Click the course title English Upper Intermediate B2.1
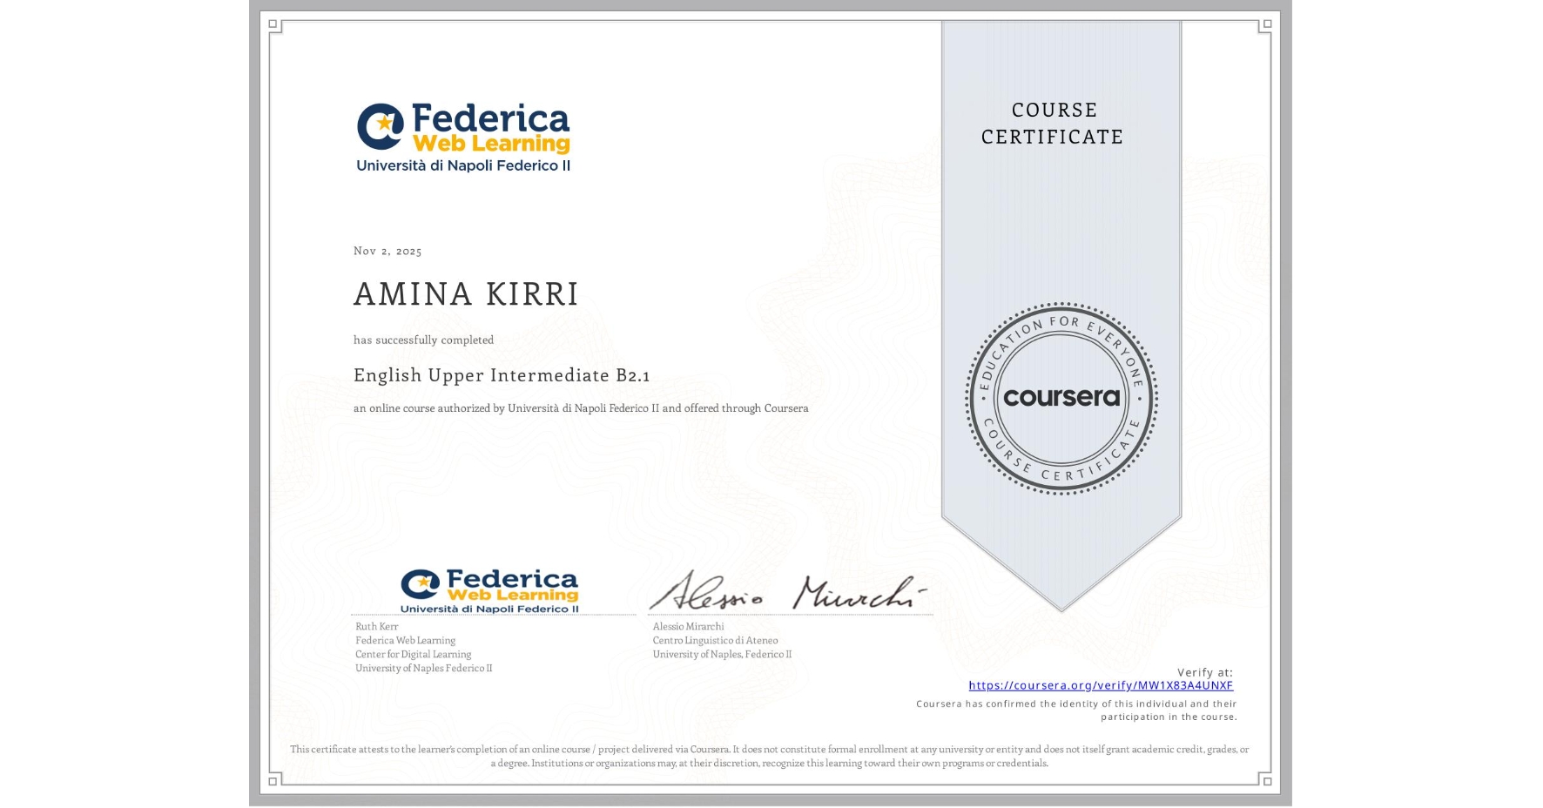The height and width of the screenshot is (808, 1543). coord(502,375)
